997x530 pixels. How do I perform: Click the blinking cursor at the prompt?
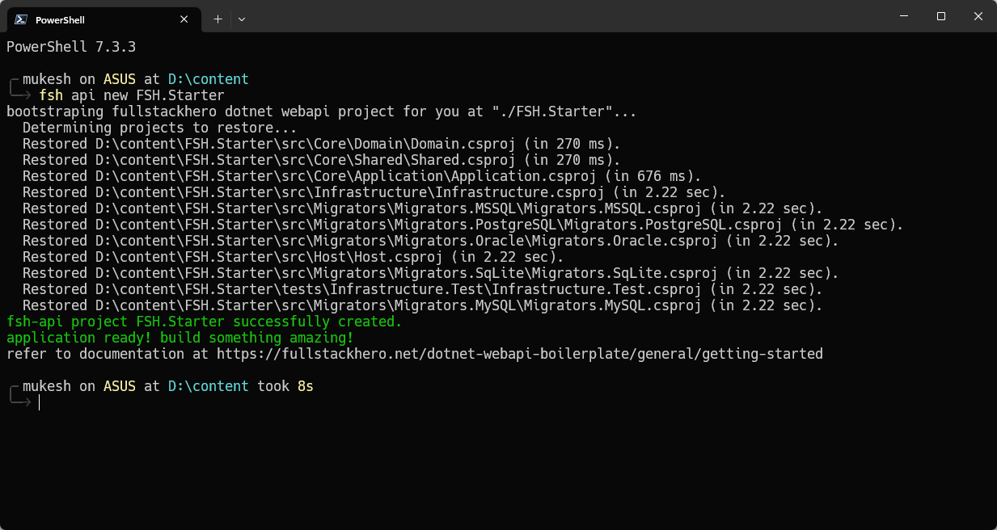pyautogui.click(x=39, y=402)
